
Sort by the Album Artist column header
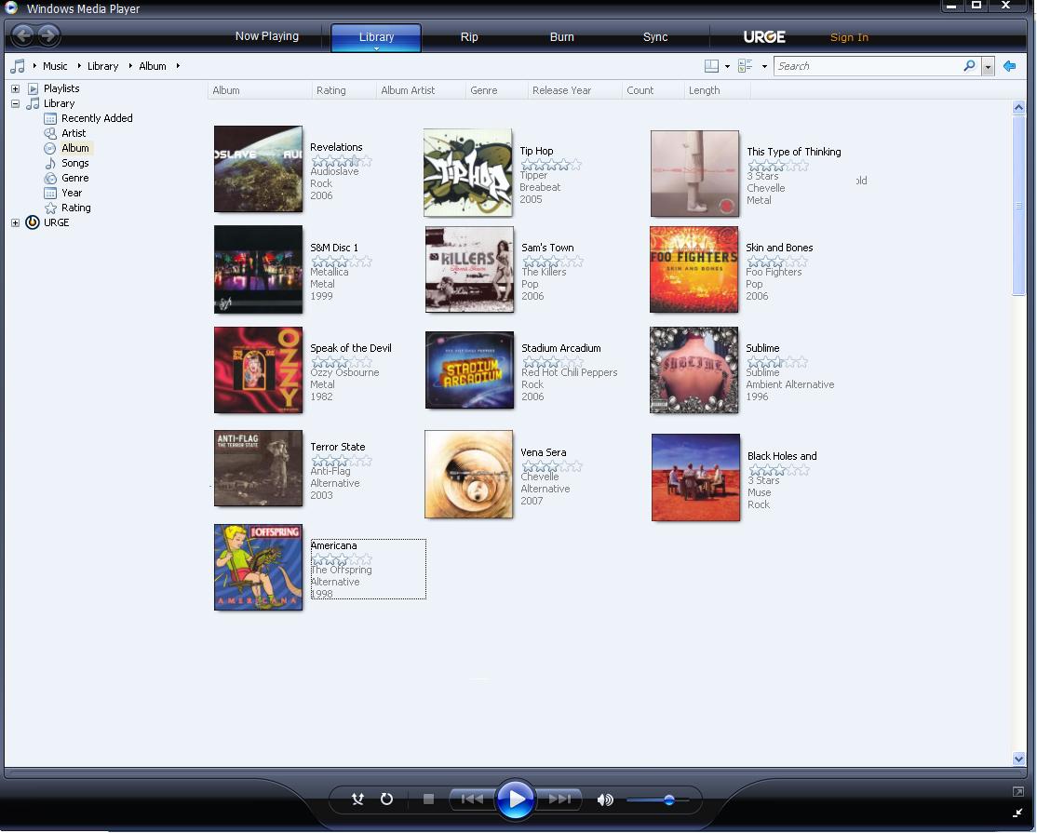422,90
